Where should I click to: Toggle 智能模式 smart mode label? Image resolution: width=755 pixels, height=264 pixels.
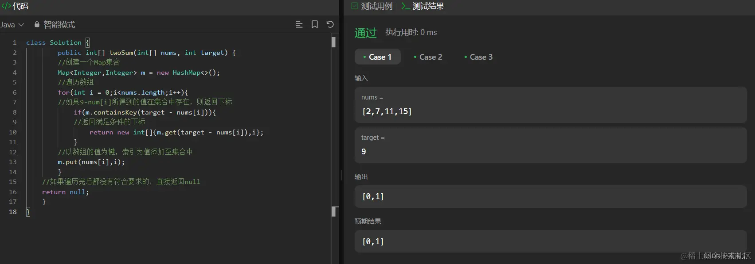(x=59, y=25)
